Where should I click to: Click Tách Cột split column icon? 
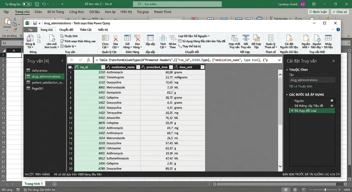(x=163, y=38)
